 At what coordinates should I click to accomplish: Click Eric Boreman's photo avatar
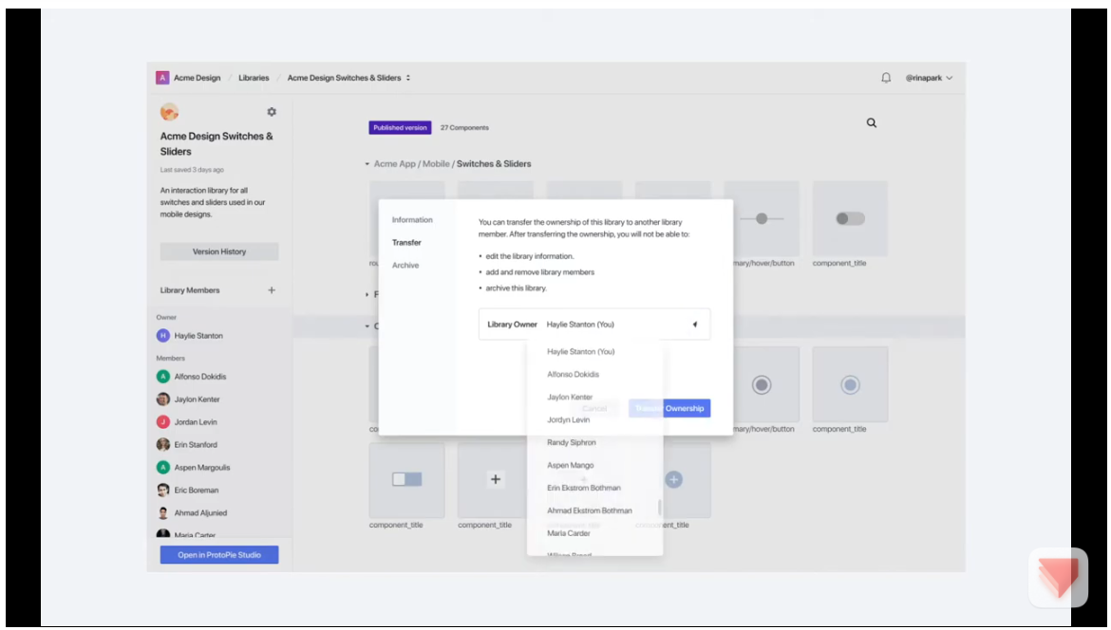(163, 490)
